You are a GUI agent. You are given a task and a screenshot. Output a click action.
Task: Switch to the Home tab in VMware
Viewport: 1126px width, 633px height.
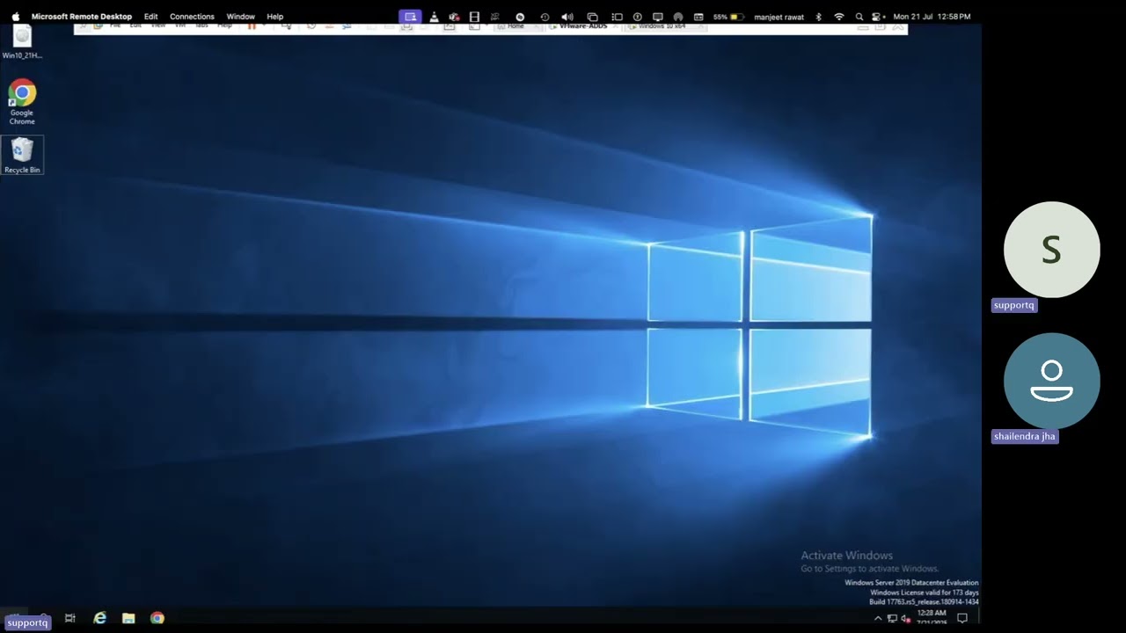515,26
